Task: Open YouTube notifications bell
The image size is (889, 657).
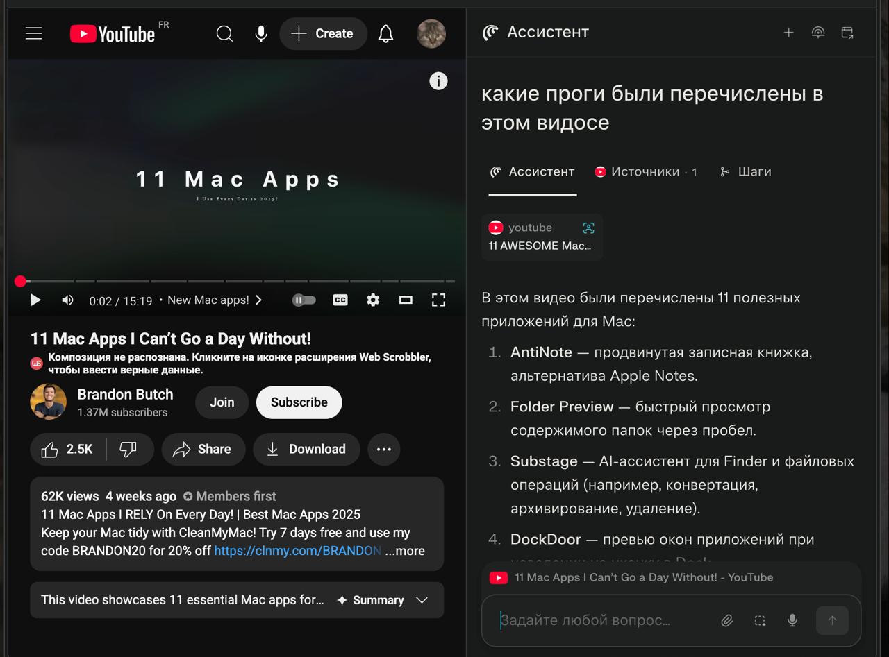Action: (385, 33)
